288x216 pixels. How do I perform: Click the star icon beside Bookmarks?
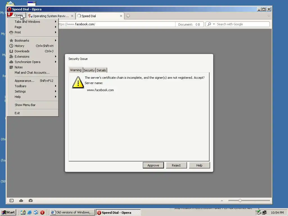(11, 40)
